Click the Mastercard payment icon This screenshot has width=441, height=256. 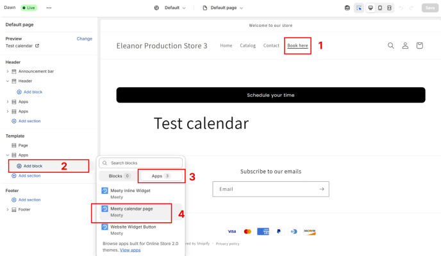tap(247, 232)
